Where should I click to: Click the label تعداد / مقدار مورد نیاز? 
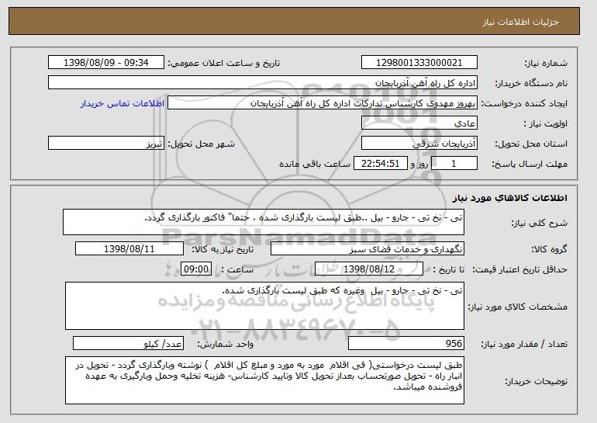(524, 344)
